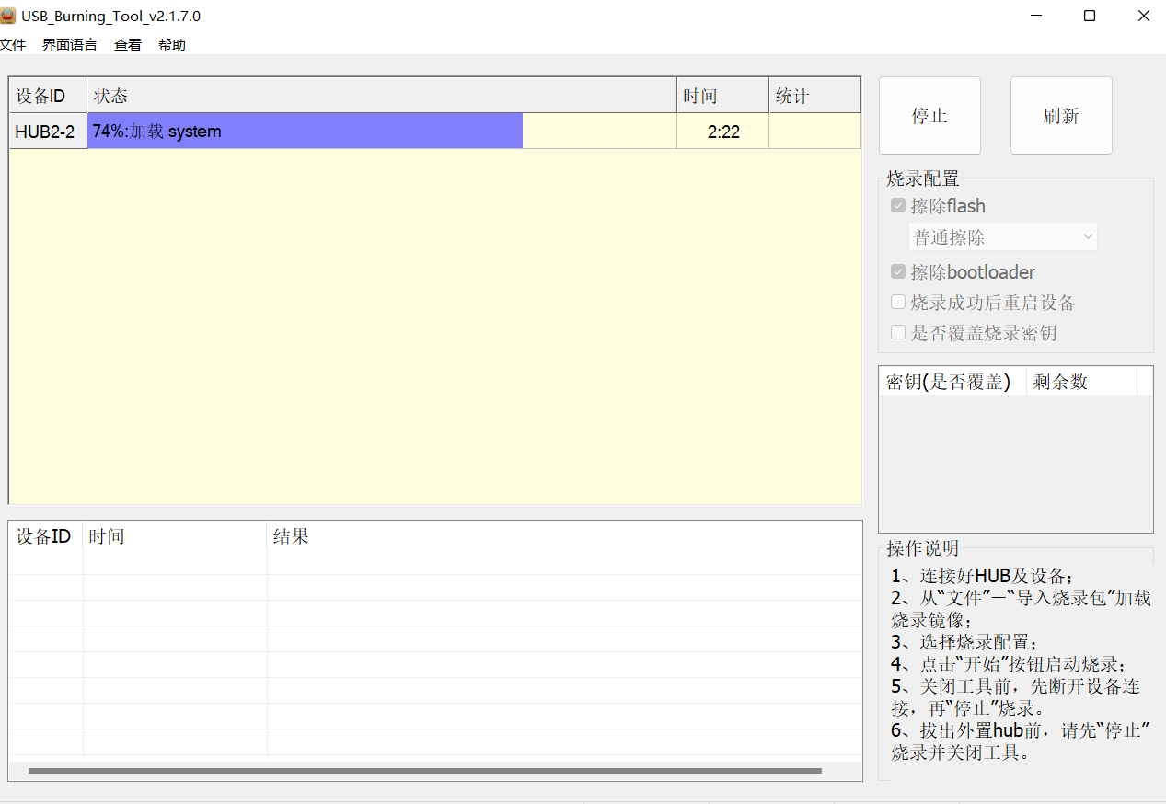This screenshot has height=804, width=1166.
Task: Minimize the USB Burning Tool window
Action: pos(1036,16)
